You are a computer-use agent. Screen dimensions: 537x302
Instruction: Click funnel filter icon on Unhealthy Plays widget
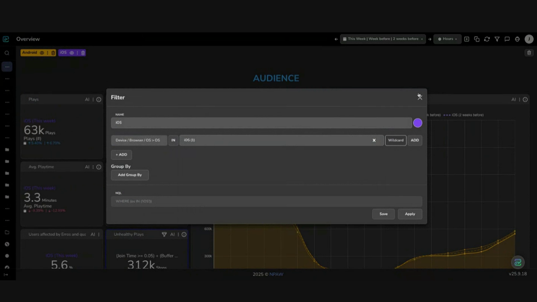coord(164,234)
